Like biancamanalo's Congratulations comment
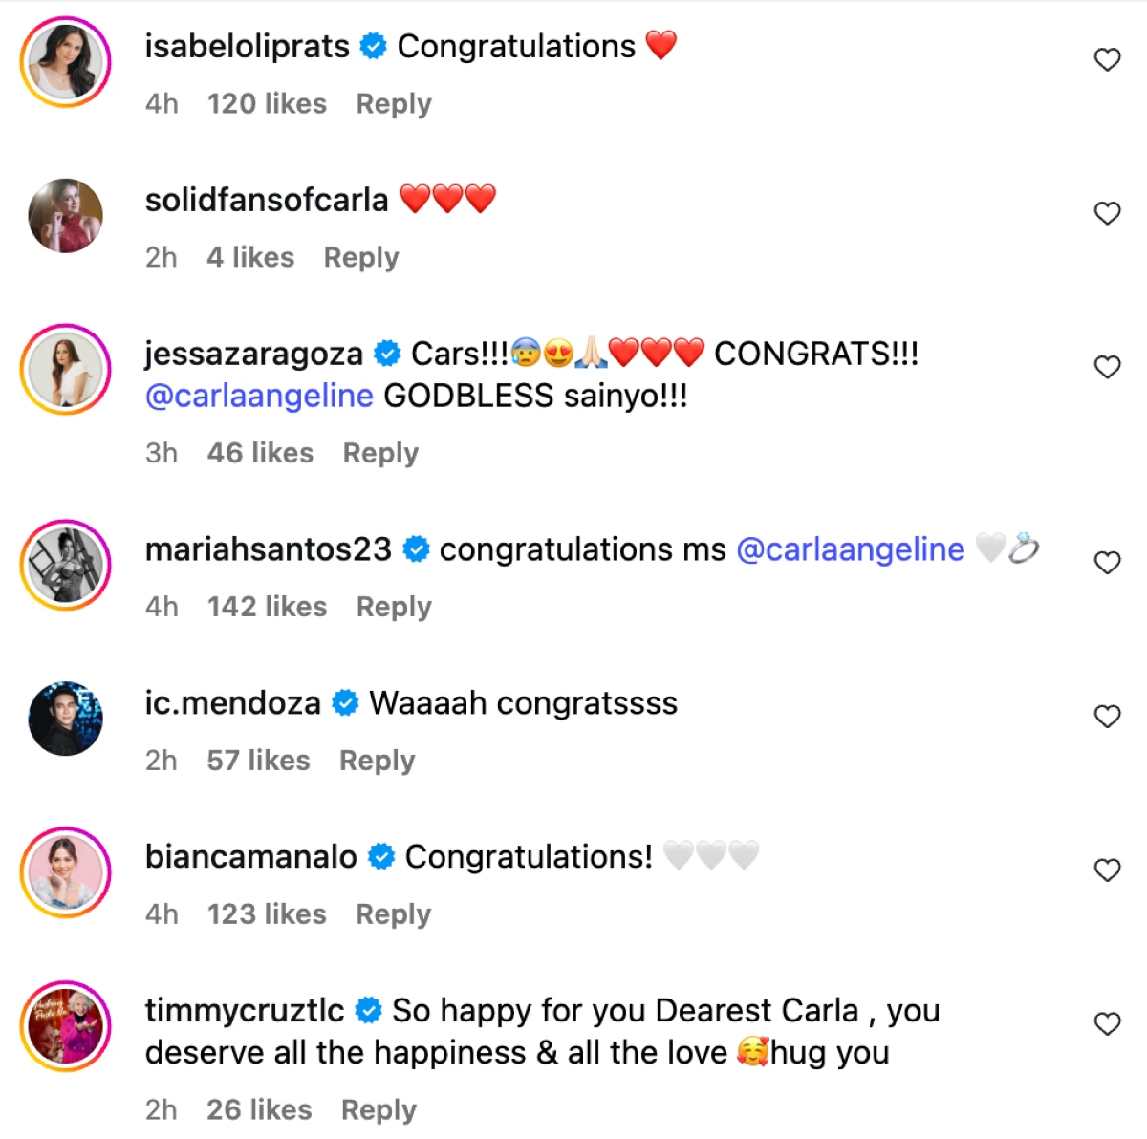Screen dimensions: 1147x1139 [x=1107, y=871]
